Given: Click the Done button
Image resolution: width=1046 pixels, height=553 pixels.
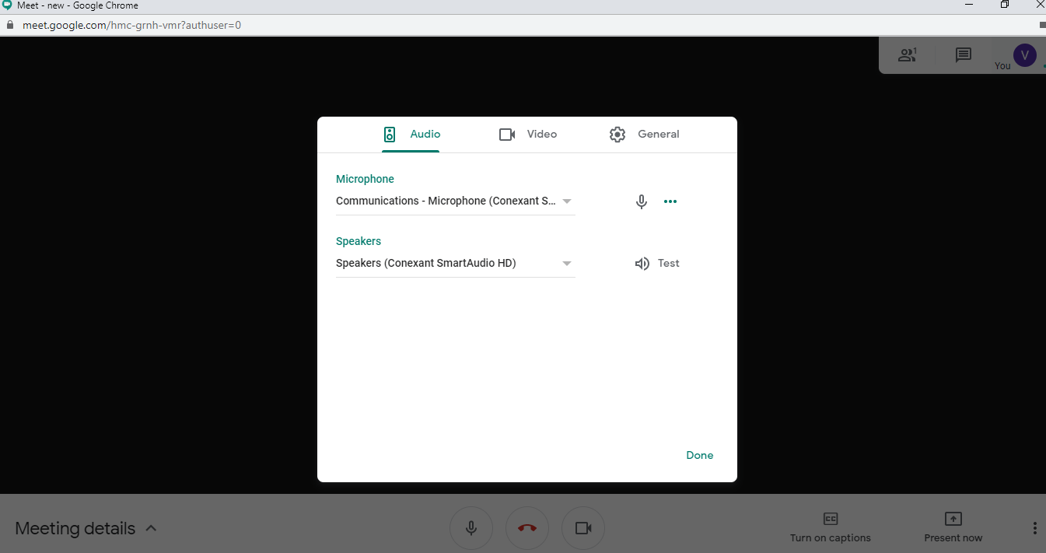Looking at the screenshot, I should [699, 455].
